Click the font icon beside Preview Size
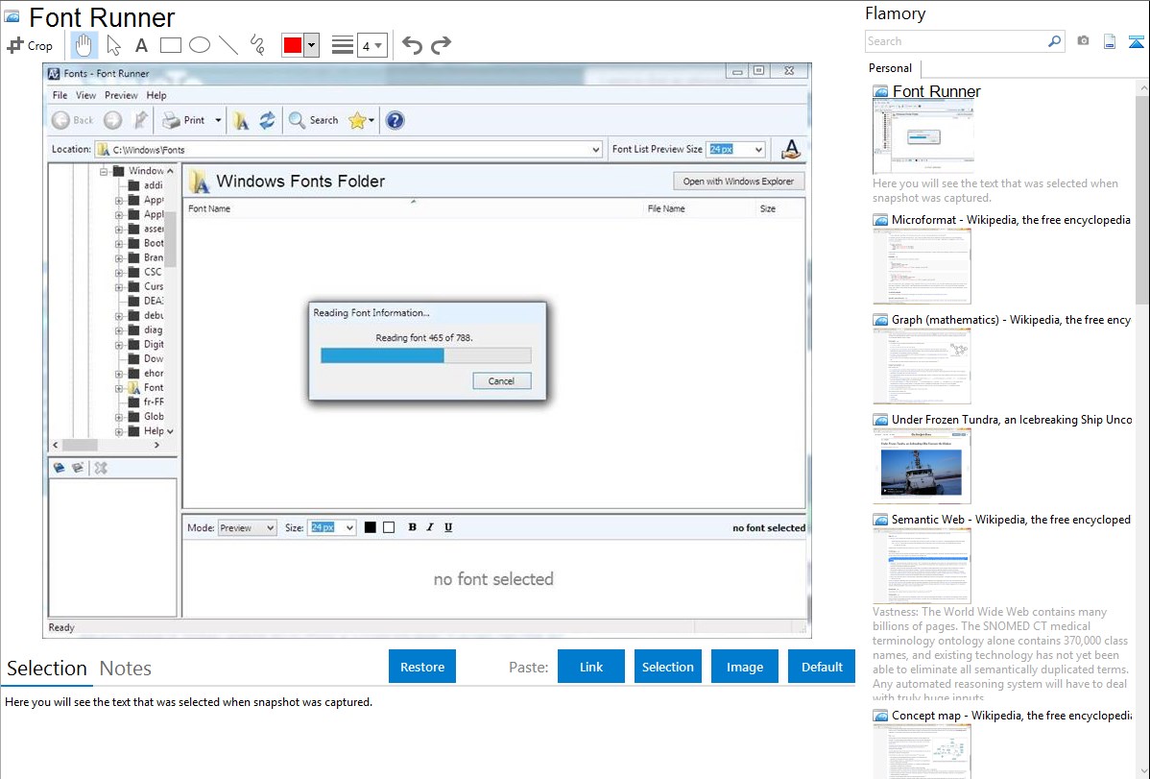Image resolution: width=1150 pixels, height=779 pixels. tap(791, 149)
